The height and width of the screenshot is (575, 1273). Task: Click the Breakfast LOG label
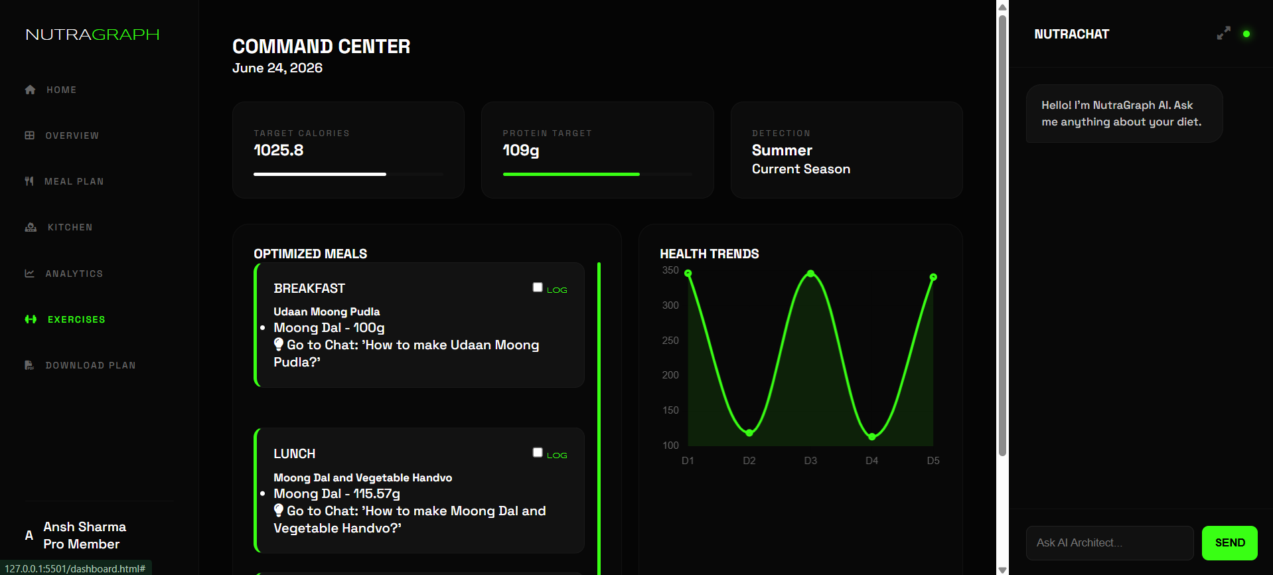(557, 290)
